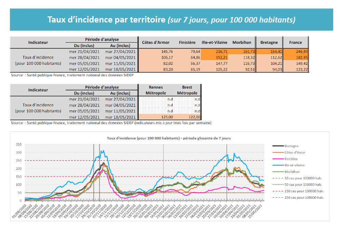Select the Rennes Métropole value 125,00

tap(155, 117)
